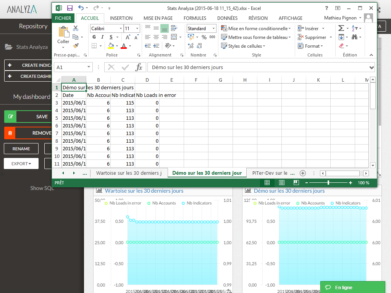The image size is (391, 293).
Task: Click the Cut scissors icon
Action: pos(76,28)
